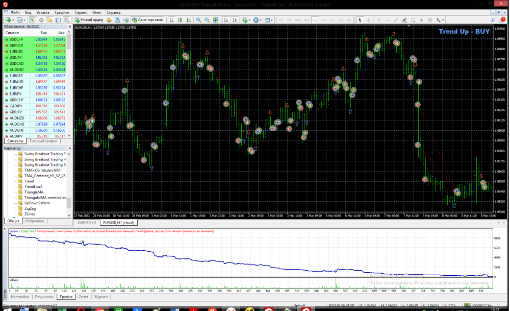This screenshot has height=311, width=510.
Task: Open the Сервис menu
Action: pyautogui.click(x=81, y=12)
